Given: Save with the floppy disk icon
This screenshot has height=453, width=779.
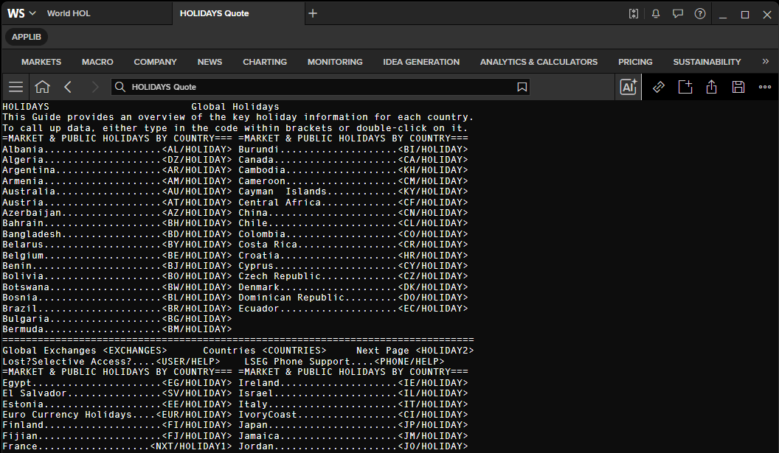Looking at the screenshot, I should point(738,87).
